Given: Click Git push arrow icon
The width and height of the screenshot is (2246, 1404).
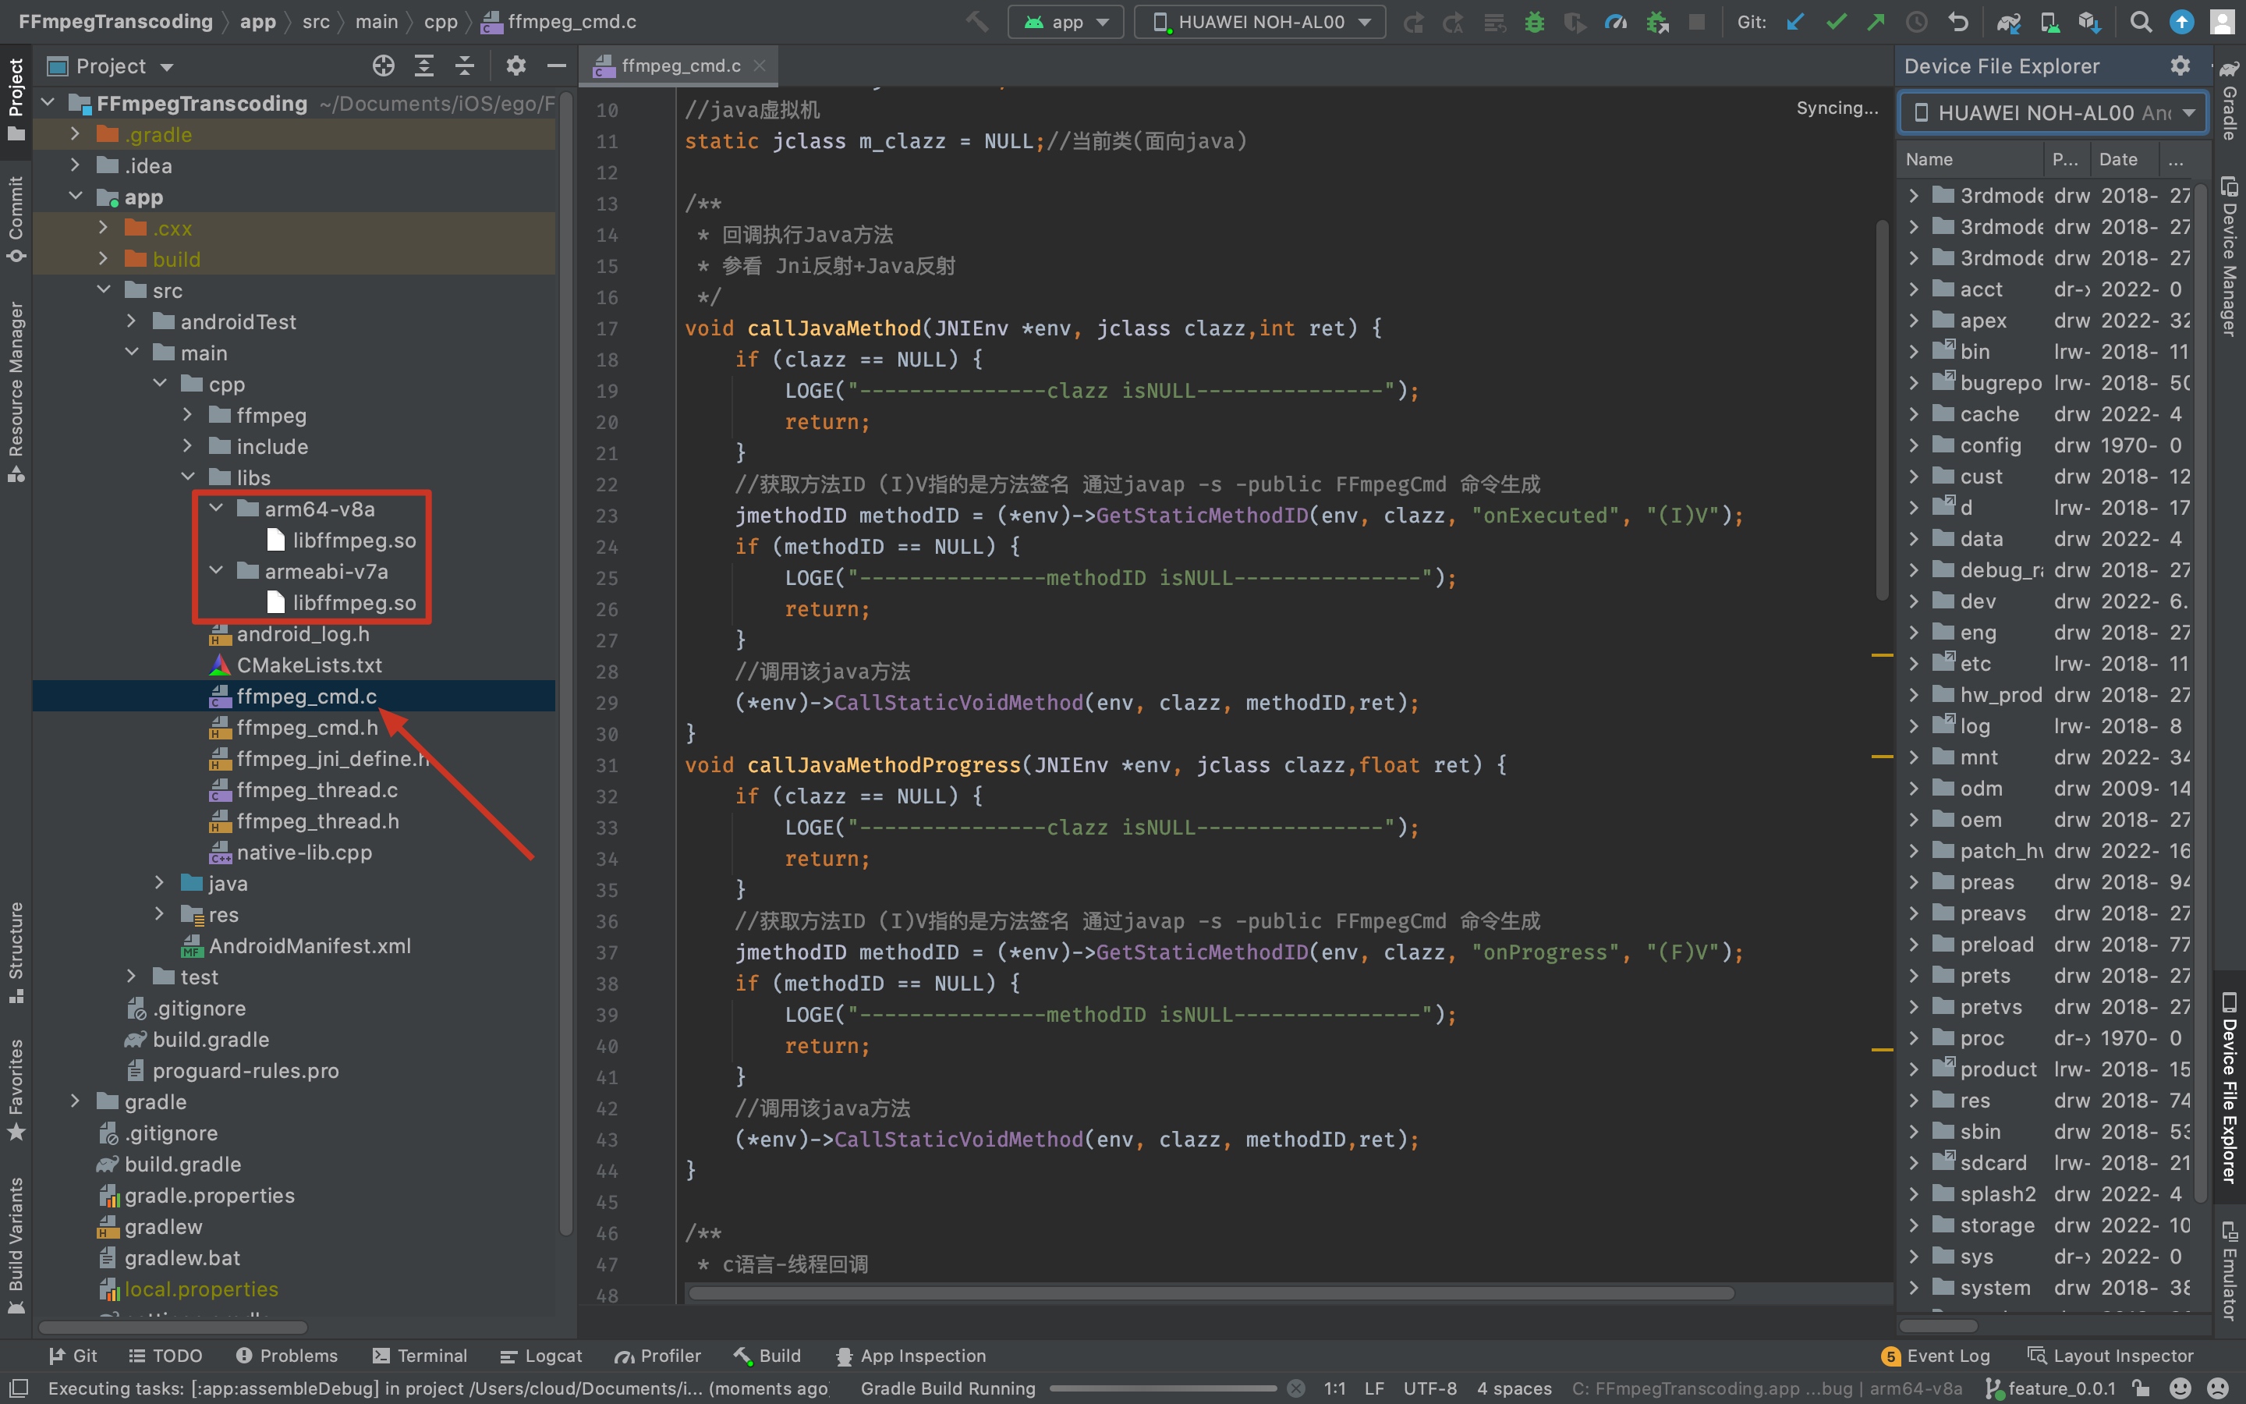Looking at the screenshot, I should [1876, 23].
